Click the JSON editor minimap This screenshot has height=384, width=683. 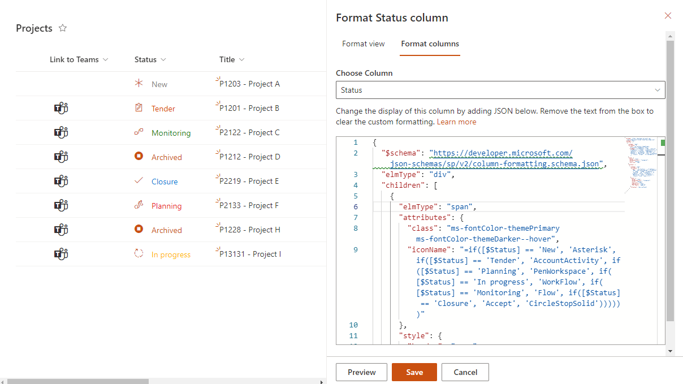point(642,163)
